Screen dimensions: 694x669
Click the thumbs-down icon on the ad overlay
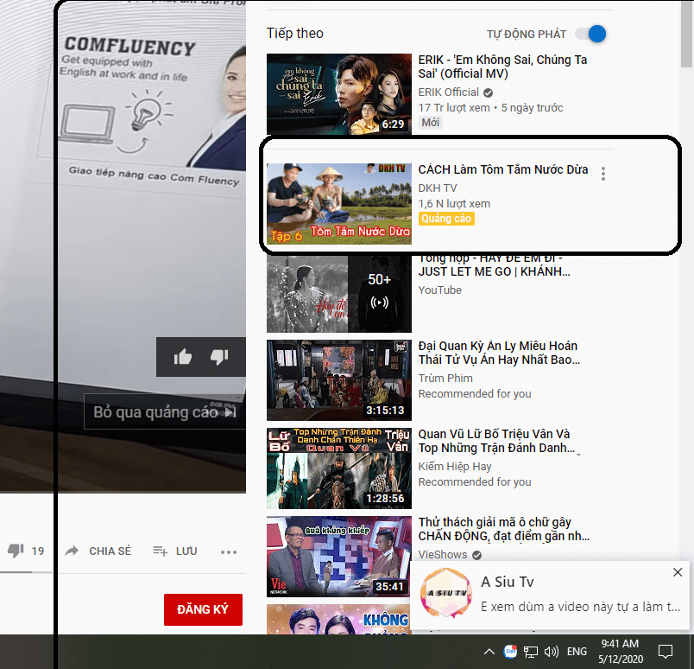(220, 357)
